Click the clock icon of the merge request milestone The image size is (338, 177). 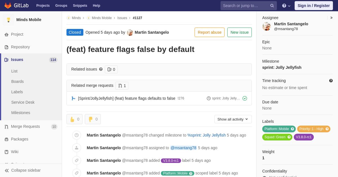(x=209, y=98)
